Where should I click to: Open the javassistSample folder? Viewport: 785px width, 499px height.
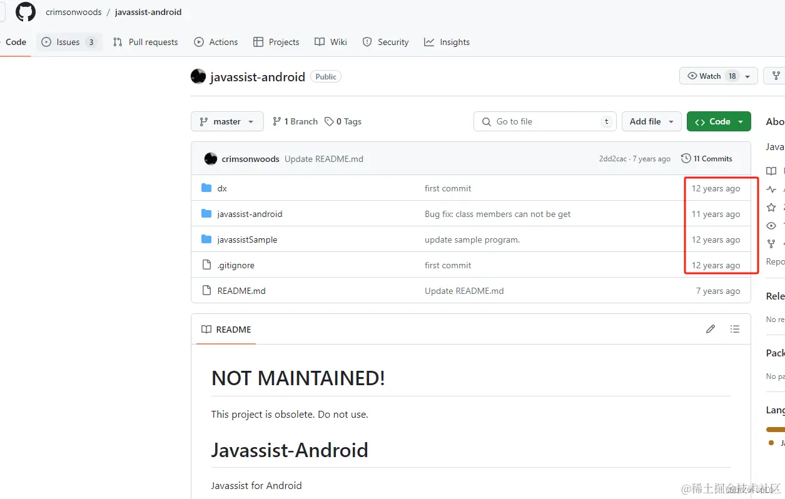click(247, 239)
